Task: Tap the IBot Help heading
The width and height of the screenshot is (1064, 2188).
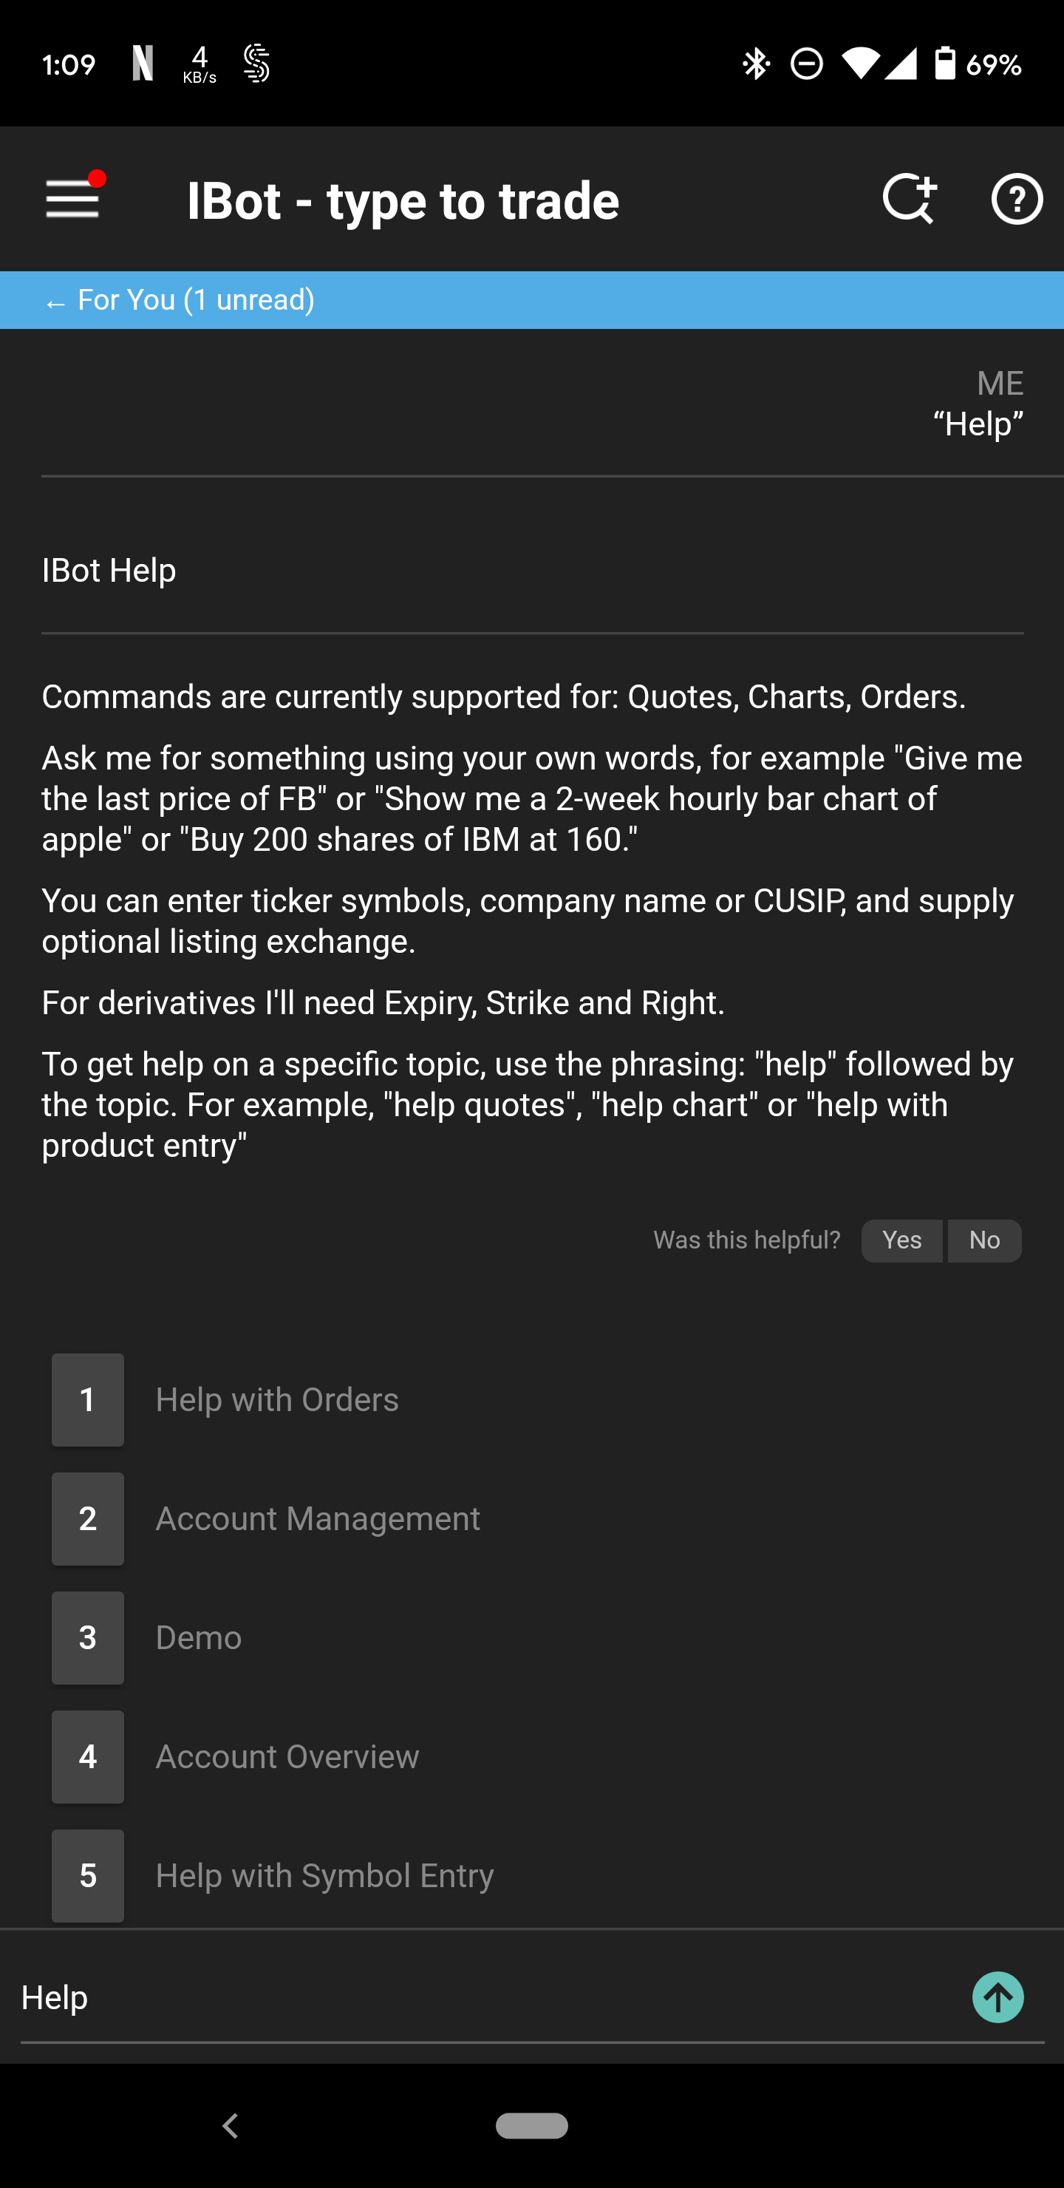Action: tap(109, 570)
